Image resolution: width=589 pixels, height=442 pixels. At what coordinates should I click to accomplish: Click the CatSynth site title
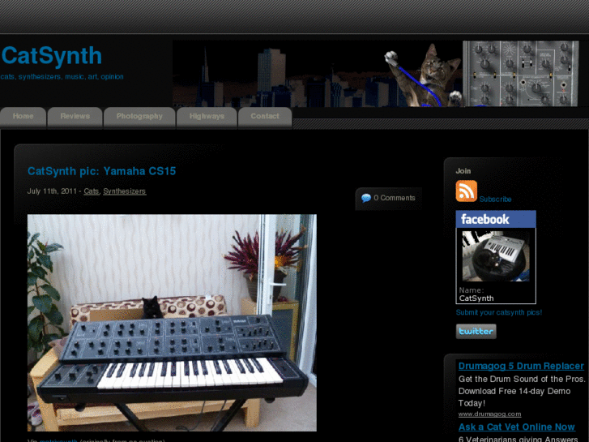coord(52,56)
